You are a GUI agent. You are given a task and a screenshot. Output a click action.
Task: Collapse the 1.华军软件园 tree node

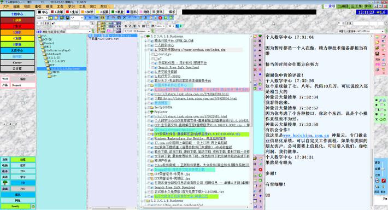pos(146,50)
